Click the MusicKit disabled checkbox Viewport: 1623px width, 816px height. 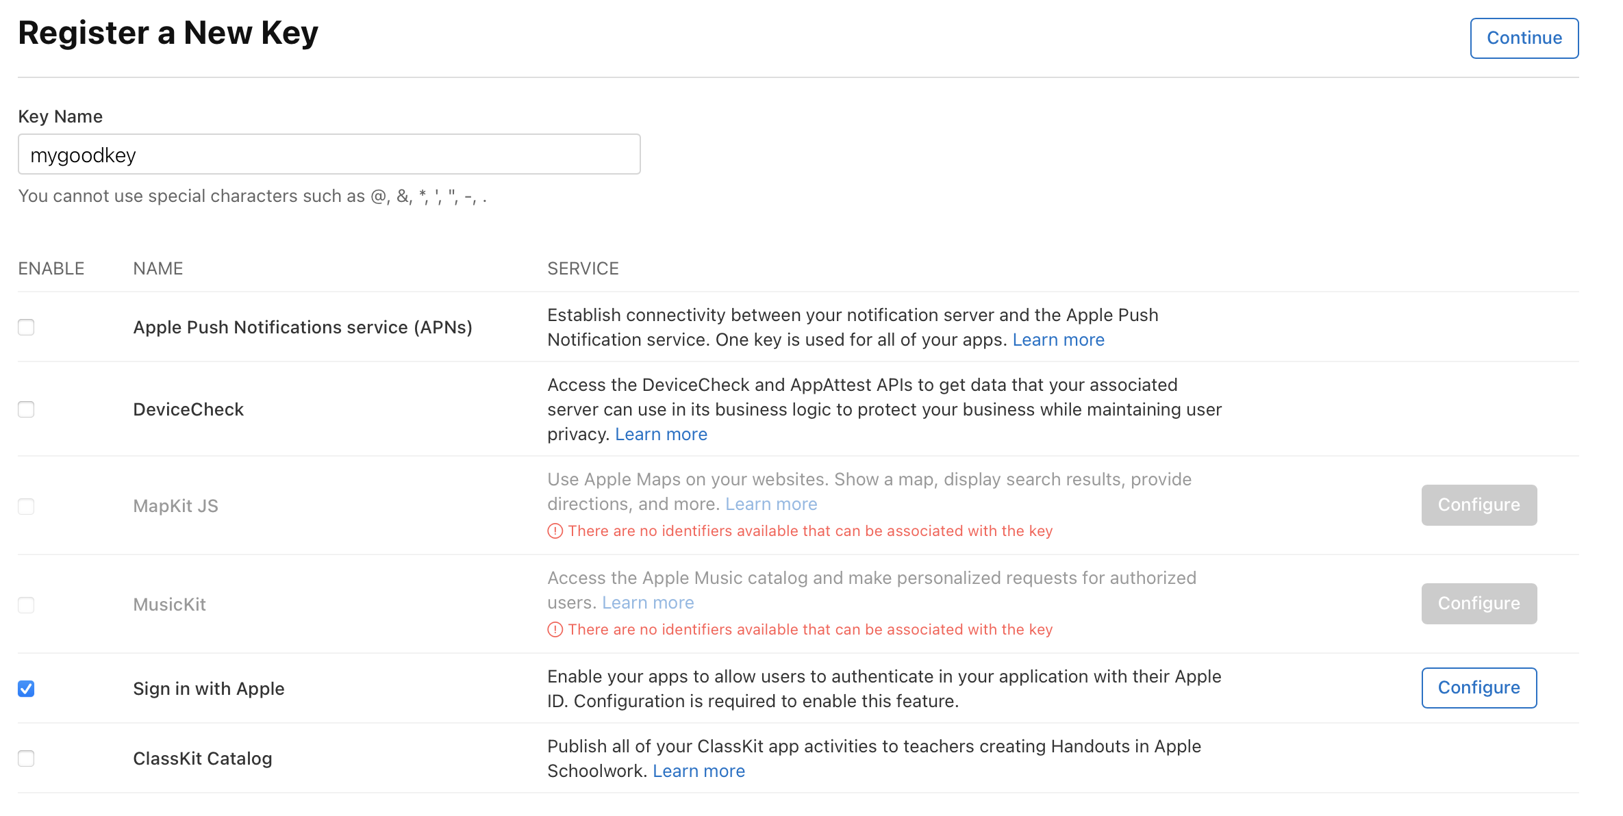[x=26, y=605]
